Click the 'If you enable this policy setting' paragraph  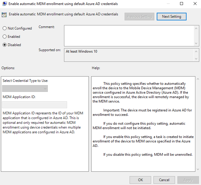coord(143,141)
